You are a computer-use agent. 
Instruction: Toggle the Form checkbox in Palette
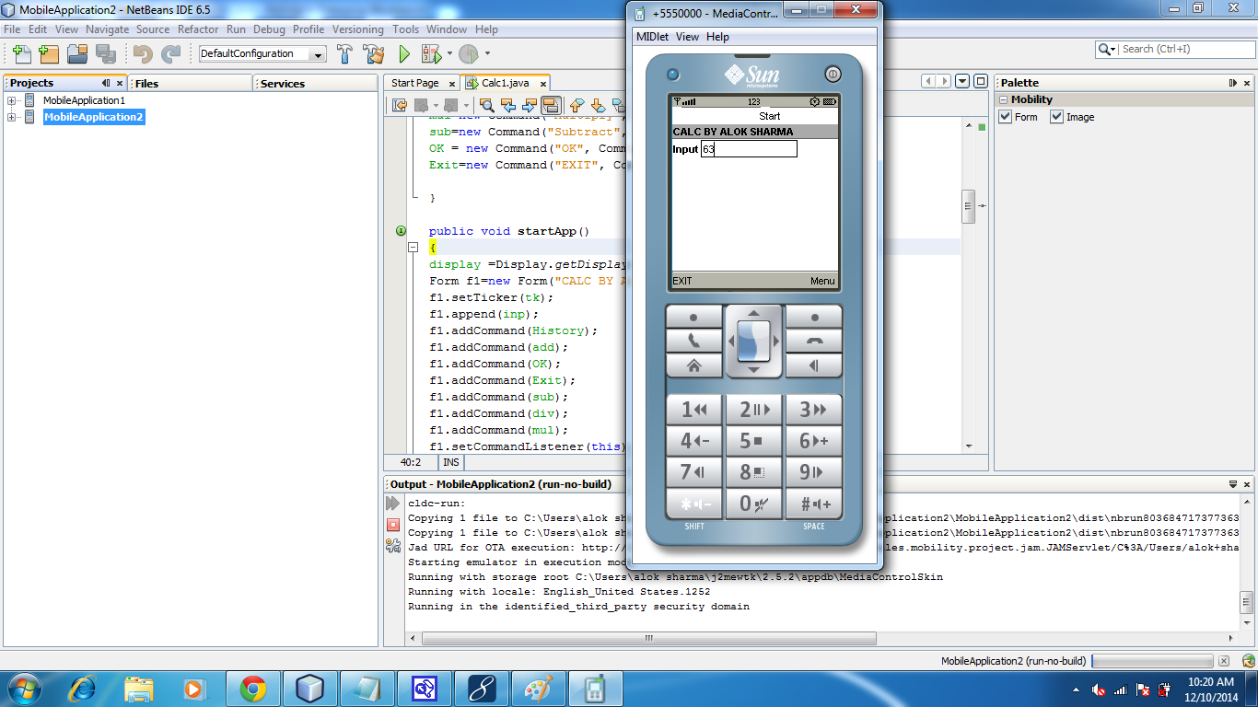tap(1006, 117)
